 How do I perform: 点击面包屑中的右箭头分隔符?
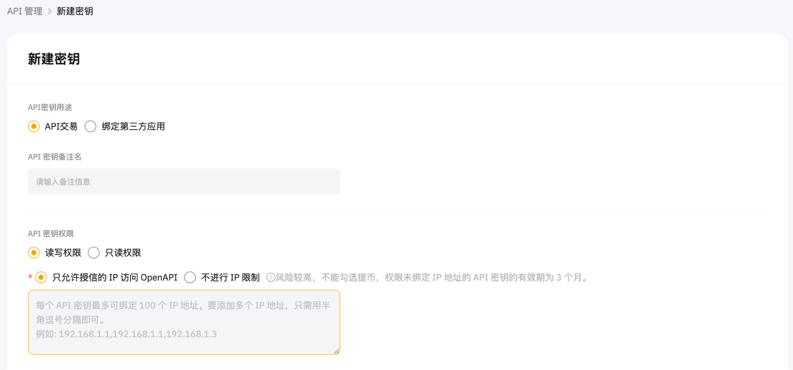pyautogui.click(x=49, y=11)
